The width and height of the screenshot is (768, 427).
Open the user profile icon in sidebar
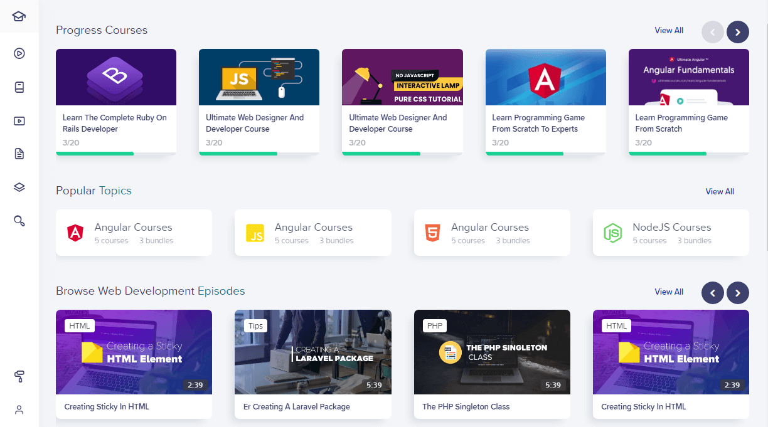tap(19, 410)
